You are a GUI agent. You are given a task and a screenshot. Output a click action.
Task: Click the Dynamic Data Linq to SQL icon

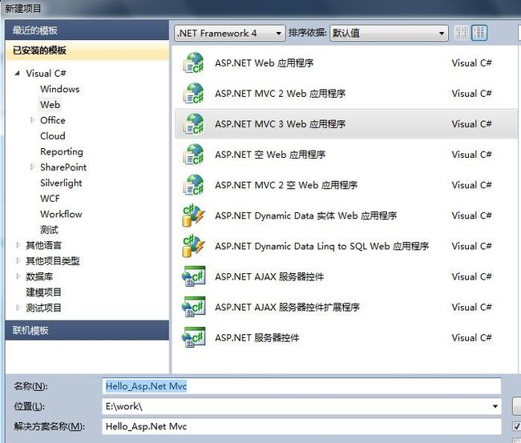193,246
